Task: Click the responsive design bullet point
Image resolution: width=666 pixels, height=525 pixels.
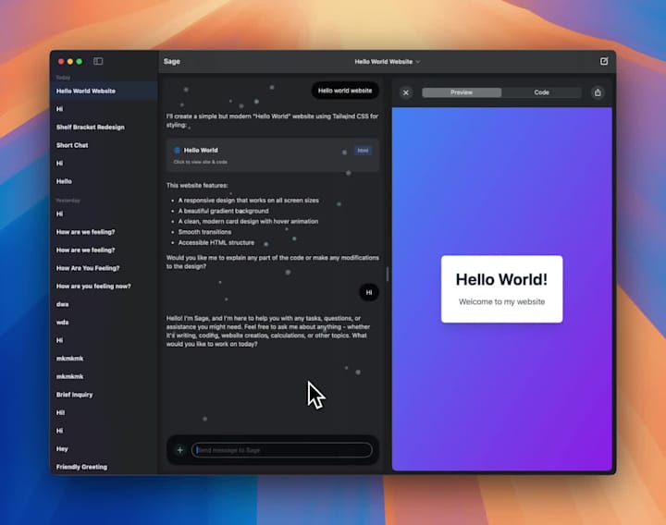Action: tap(249, 201)
